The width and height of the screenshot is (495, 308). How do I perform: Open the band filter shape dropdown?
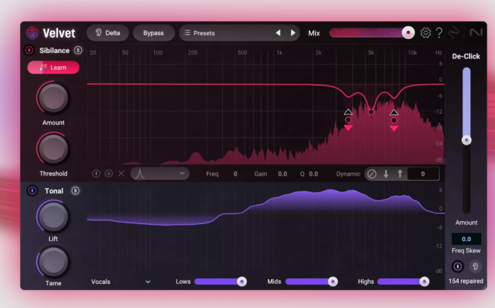click(x=160, y=174)
